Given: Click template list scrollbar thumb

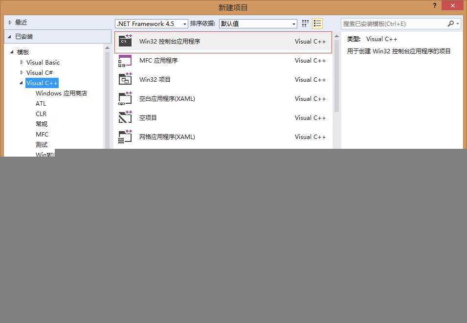Looking at the screenshot, I should click(336, 76).
